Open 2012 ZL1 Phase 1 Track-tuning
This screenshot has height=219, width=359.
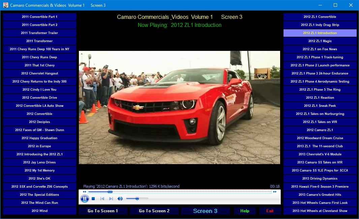tap(320, 57)
